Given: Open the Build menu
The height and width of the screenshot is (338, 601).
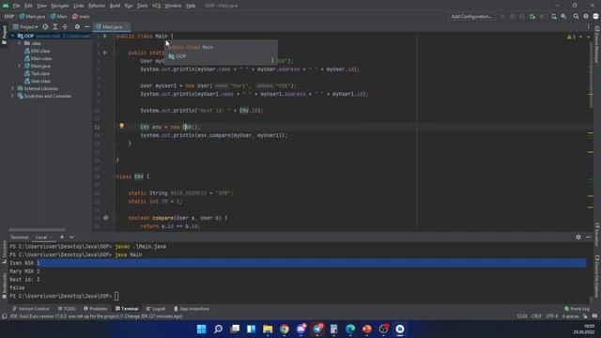Looking at the screenshot, I should [115, 6].
